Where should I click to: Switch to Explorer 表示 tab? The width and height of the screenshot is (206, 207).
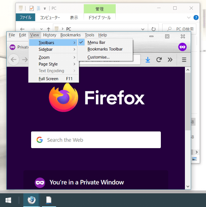coord(74,18)
